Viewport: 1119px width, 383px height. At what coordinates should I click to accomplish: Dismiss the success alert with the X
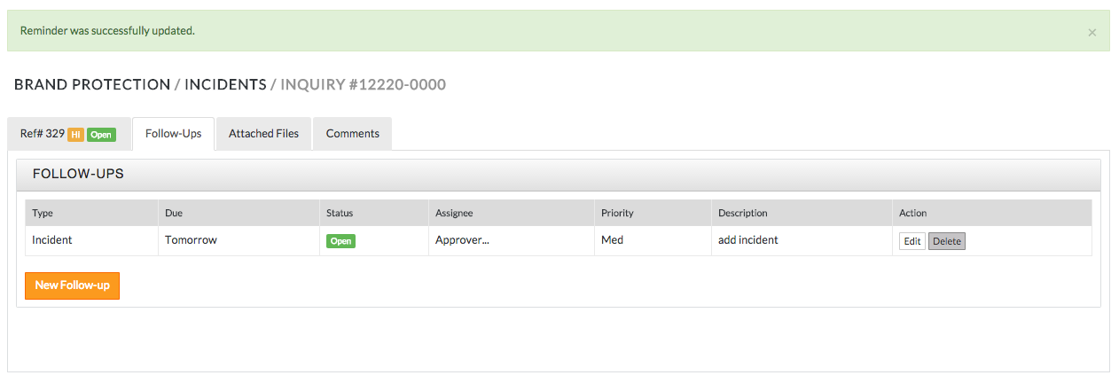click(x=1092, y=33)
